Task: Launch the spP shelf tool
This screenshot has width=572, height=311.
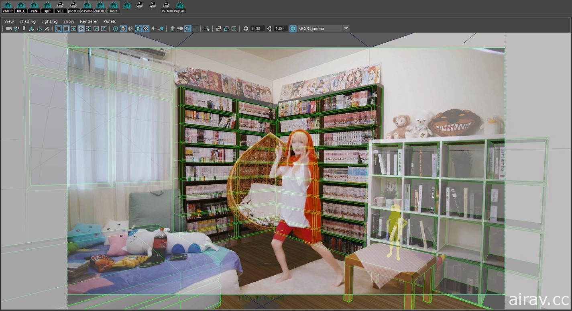Action: pyautogui.click(x=47, y=7)
